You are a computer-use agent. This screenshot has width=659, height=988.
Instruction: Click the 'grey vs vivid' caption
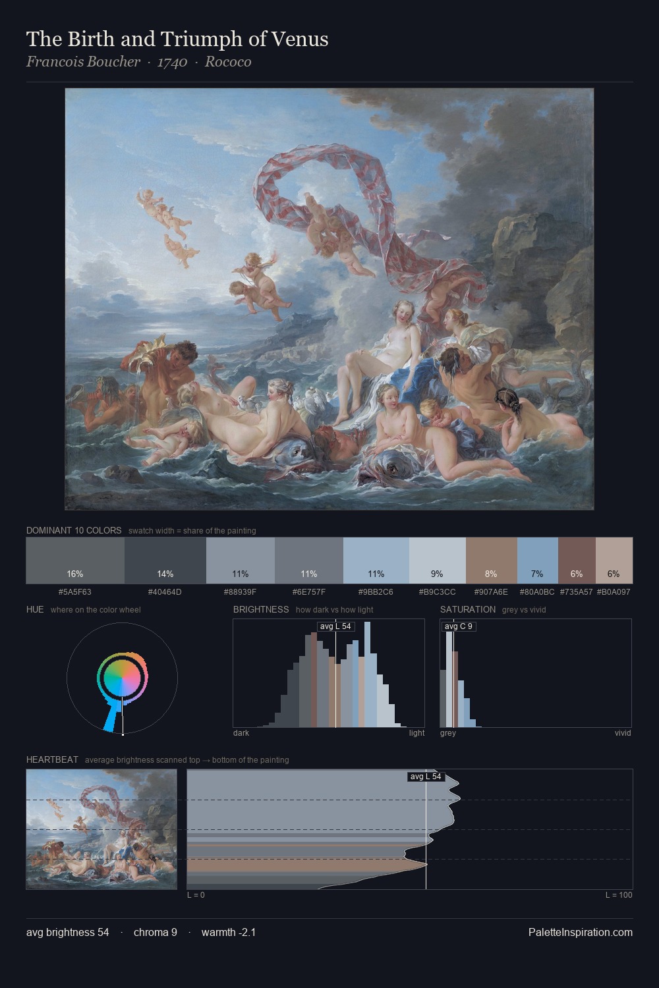coord(524,610)
